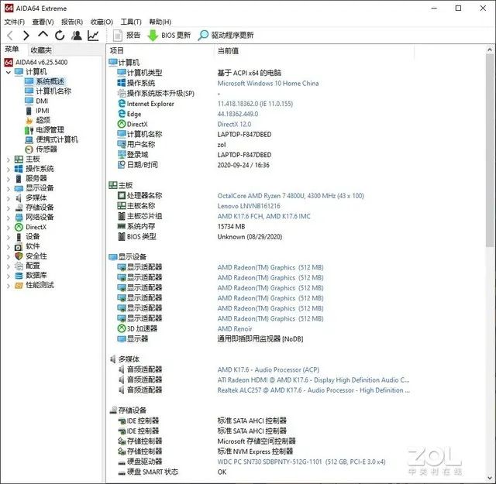Screen dimensions: 496x484
Task: Open the Microsoft Windows 10 Home China link
Action: click(268, 84)
